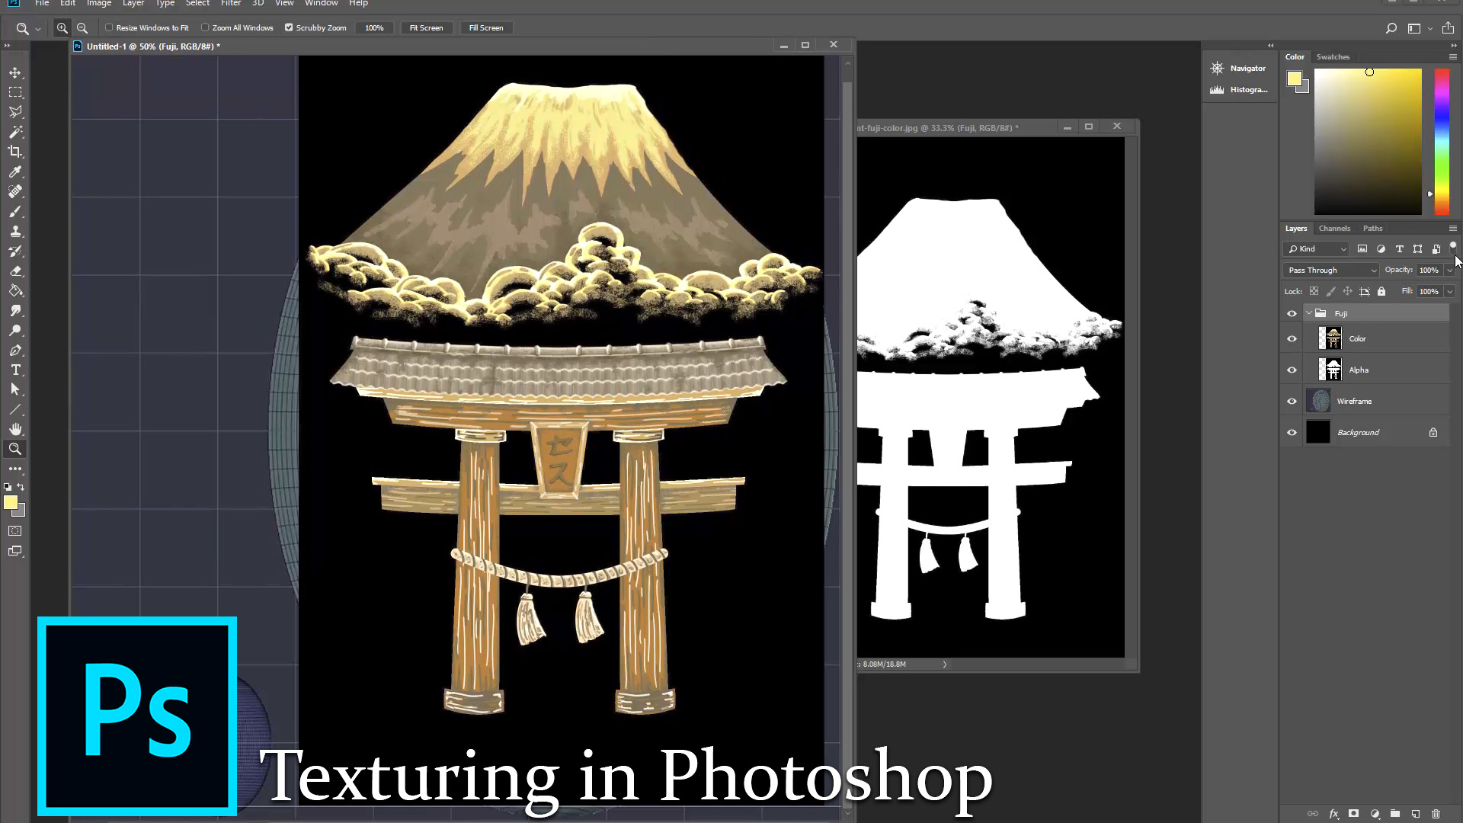Enable Resize Windows to Fit checkbox
The width and height of the screenshot is (1463, 823).
(x=109, y=27)
